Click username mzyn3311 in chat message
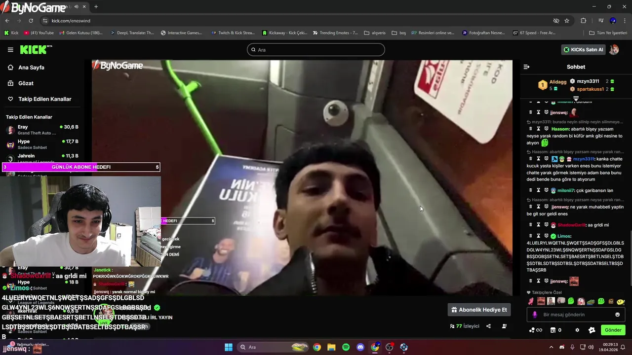This screenshot has height=355, width=632. [584, 159]
